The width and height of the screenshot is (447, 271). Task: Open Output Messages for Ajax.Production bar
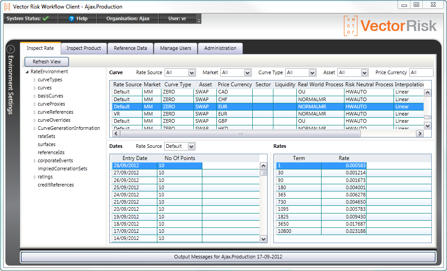tap(228, 257)
